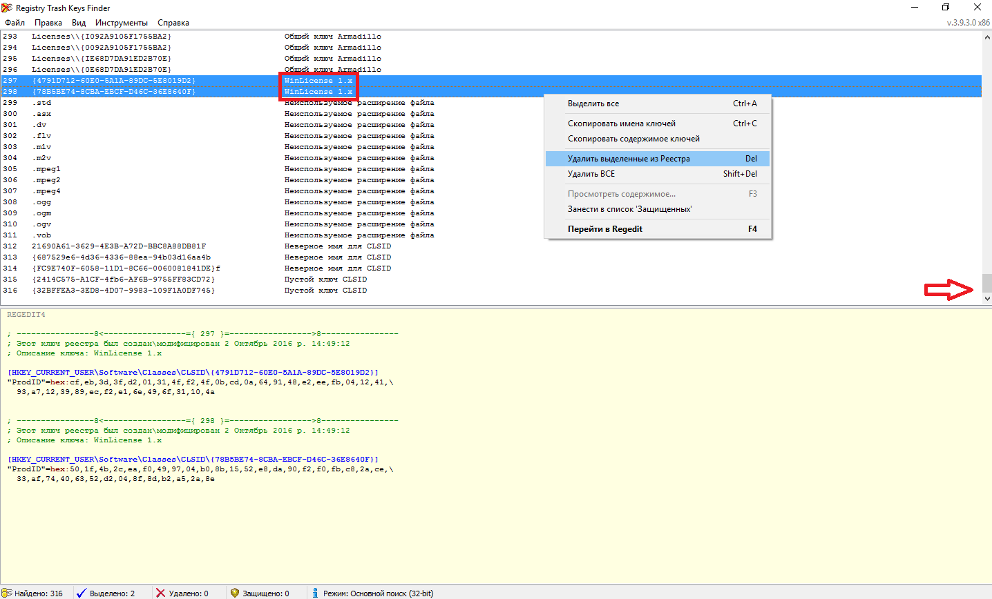Screen dimensions: 992x599
Task: Click the scrollbar up arrow of key list
Action: pos(986,37)
